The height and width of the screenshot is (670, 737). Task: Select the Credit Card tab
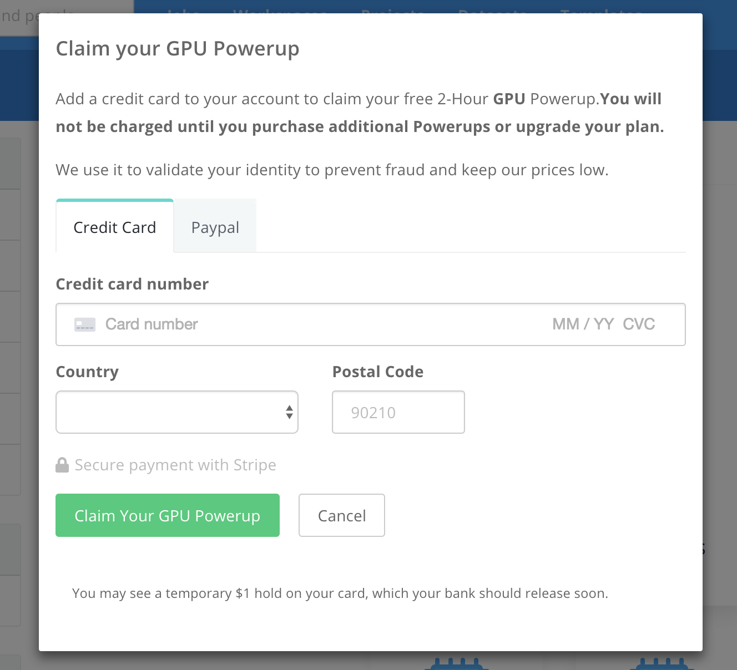click(x=115, y=227)
